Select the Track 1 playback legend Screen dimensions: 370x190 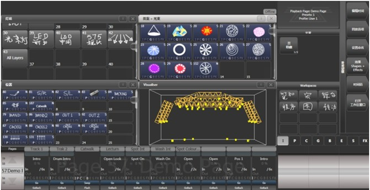pos(37,149)
